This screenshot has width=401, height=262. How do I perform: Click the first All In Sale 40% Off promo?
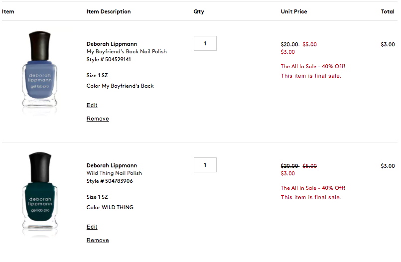(x=313, y=66)
